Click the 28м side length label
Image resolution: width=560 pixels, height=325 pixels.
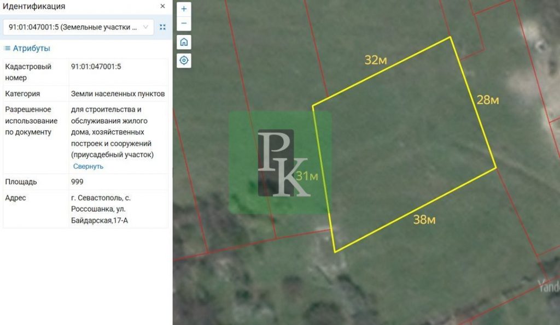point(488,101)
